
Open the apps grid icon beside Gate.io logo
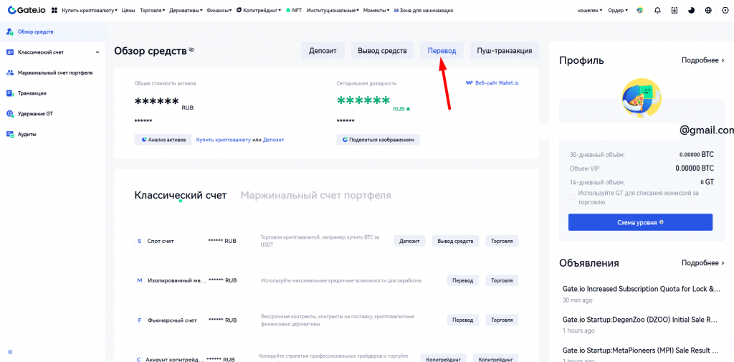pos(54,11)
